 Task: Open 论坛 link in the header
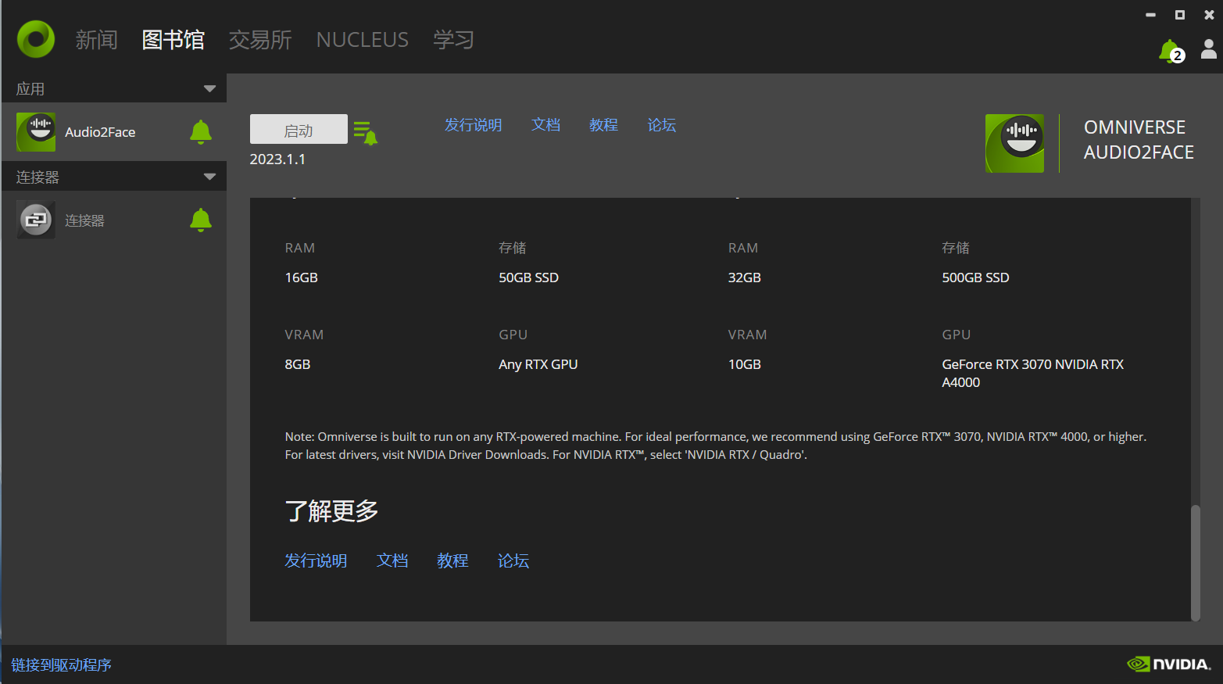pos(662,125)
